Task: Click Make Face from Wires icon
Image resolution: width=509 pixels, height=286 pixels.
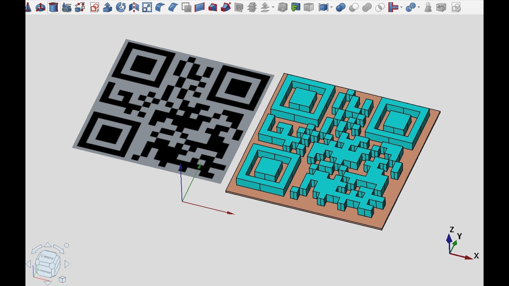Action: click(187, 7)
